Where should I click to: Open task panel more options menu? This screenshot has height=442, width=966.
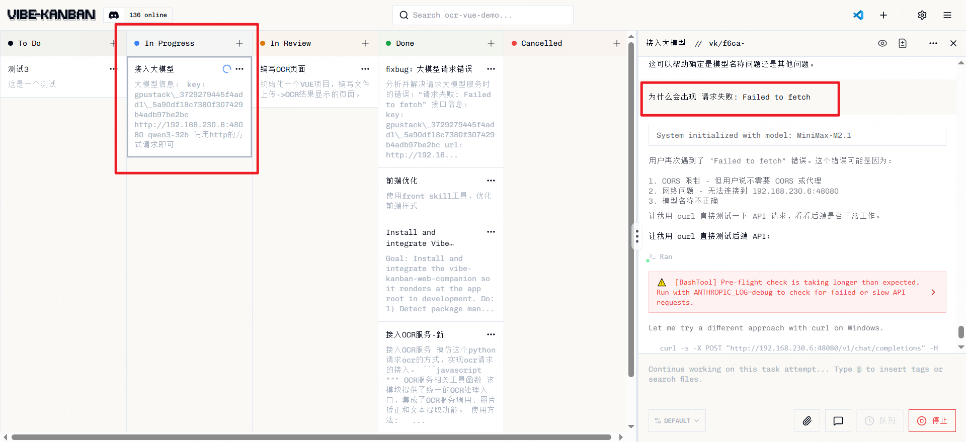[933, 43]
